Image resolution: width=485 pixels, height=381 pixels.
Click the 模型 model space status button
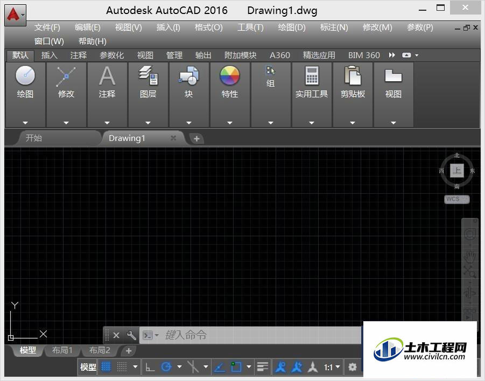[88, 368]
